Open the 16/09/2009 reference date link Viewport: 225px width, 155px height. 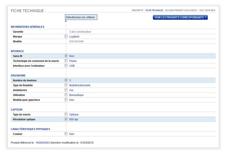coord(42,143)
